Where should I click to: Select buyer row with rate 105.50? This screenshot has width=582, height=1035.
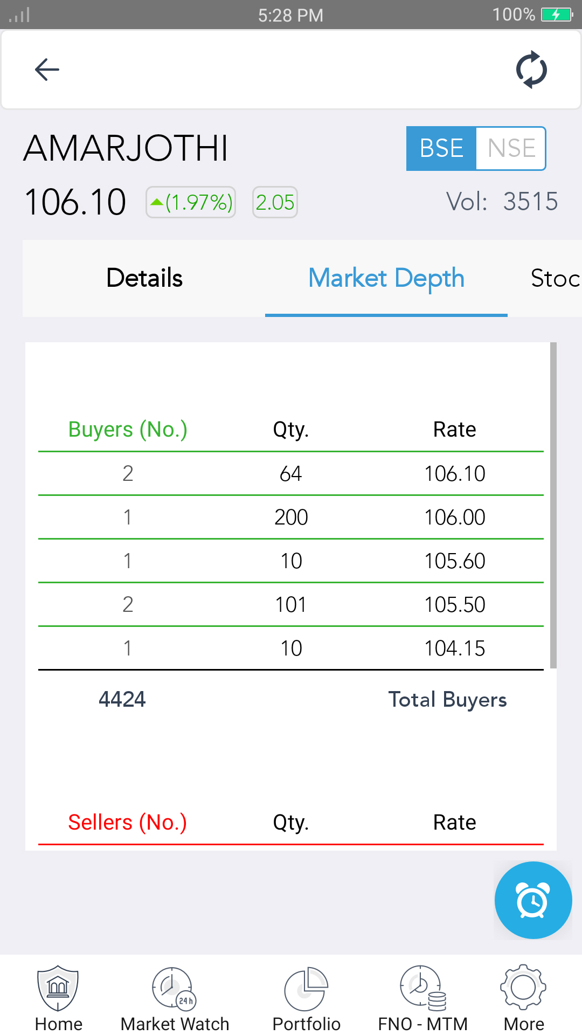pos(291,604)
